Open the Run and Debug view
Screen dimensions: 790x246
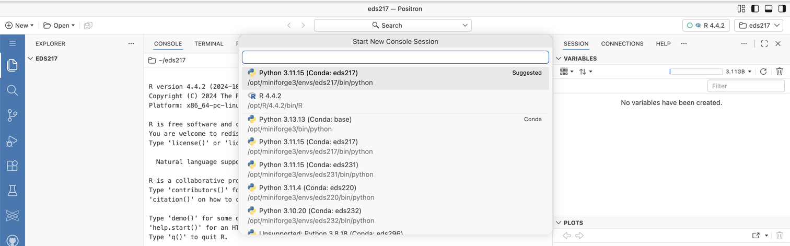coord(13,141)
